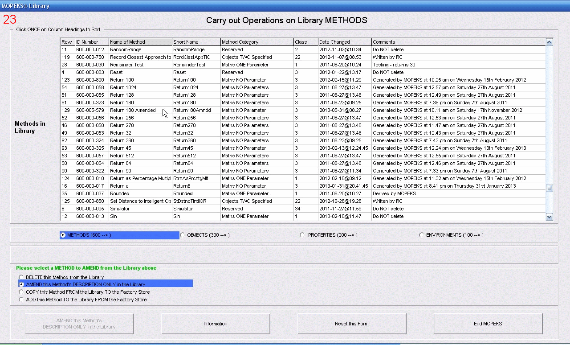Click date '2011-11-27@11.59'

click(340, 209)
